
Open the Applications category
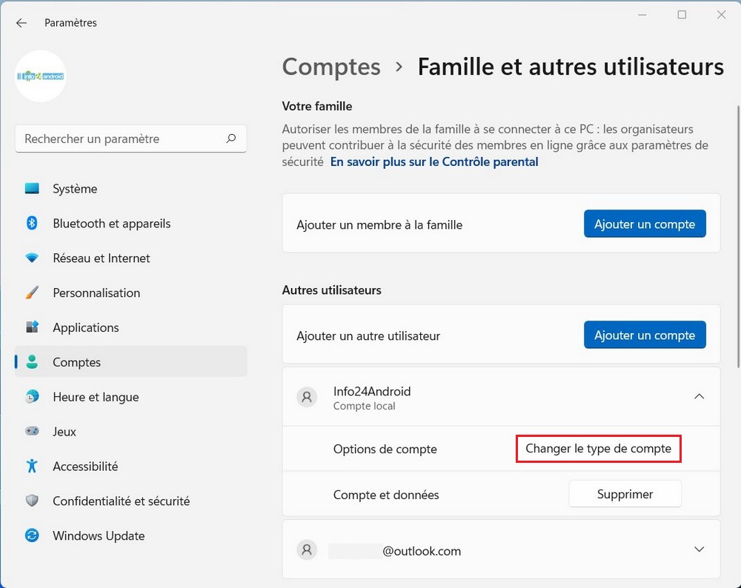pos(131,327)
